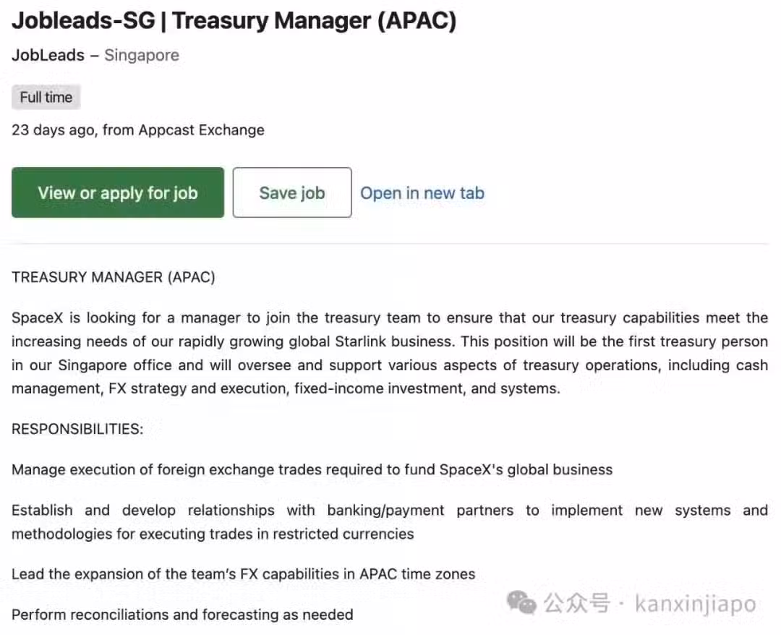Viewport: 781px width, 635px height.
Task: Select the Full time tag
Action: coord(46,97)
